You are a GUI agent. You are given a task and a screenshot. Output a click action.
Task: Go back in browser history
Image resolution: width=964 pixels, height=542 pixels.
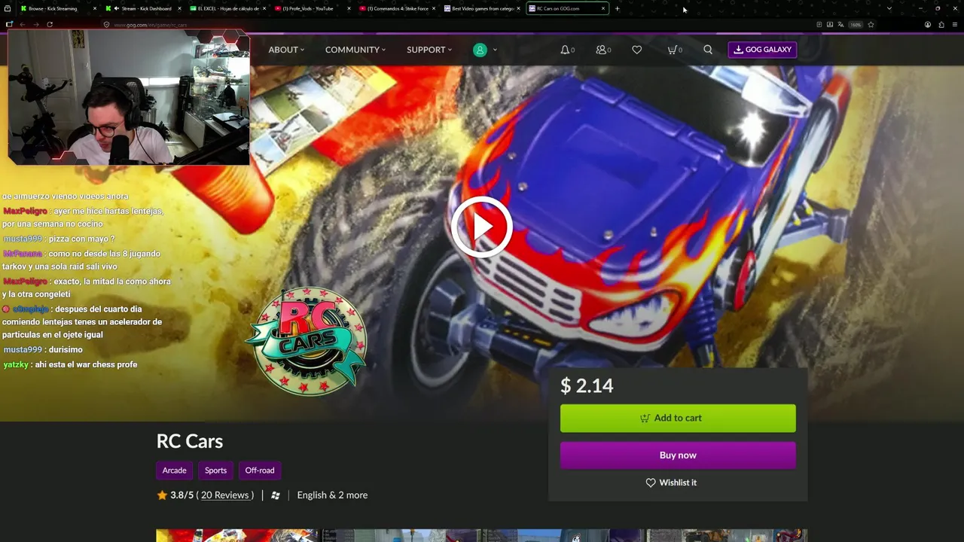click(x=23, y=24)
